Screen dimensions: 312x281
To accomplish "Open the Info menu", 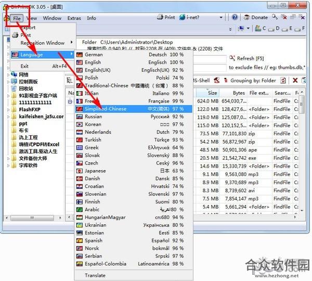I will (92, 18).
